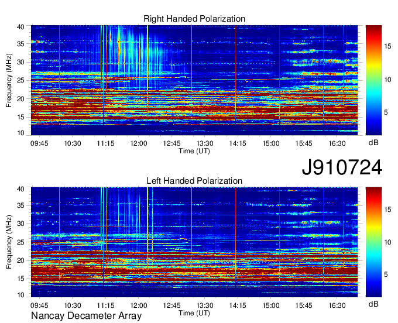Click the 14:15 time tick of Right Handed plot
This screenshot has width=398, height=323.
[x=238, y=143]
